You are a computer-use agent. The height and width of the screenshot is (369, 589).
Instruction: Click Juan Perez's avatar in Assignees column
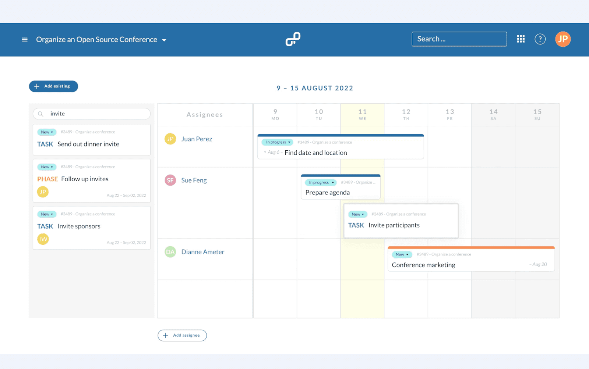coord(170,139)
